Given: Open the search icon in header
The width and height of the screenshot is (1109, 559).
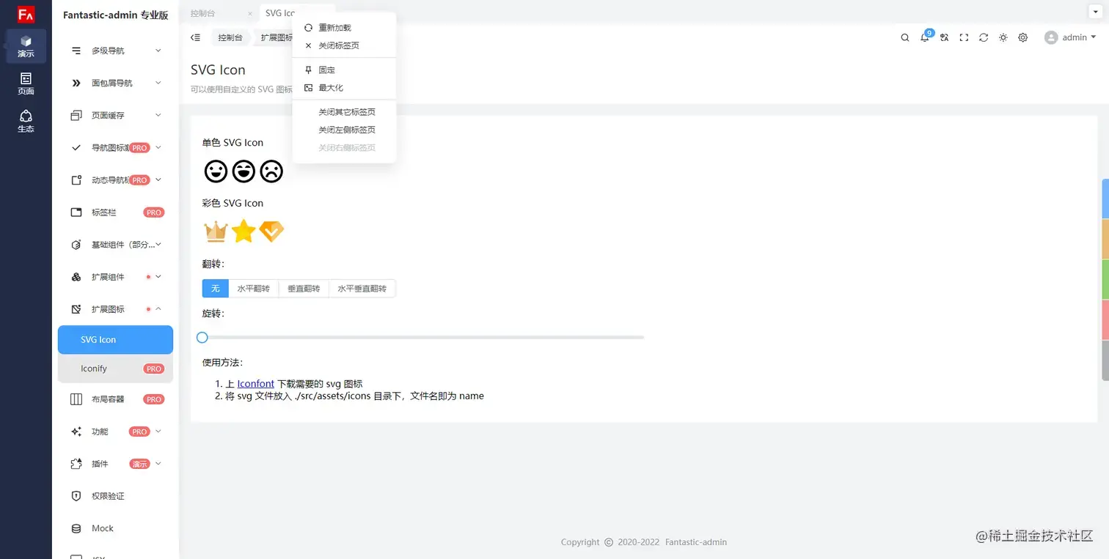Looking at the screenshot, I should point(905,37).
